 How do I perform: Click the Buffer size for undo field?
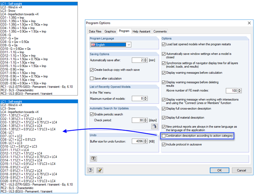pyautogui.click(x=138, y=141)
